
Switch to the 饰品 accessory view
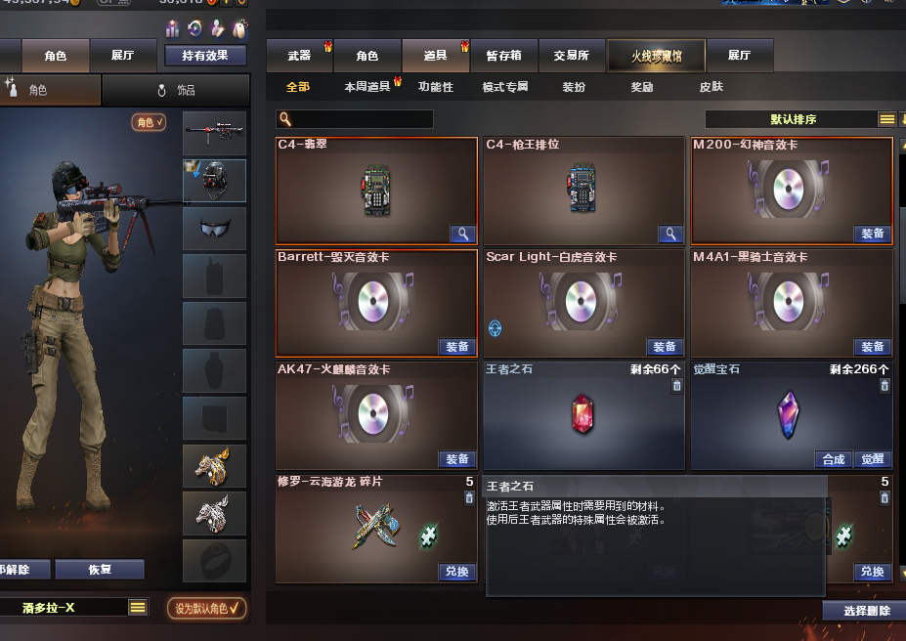(x=176, y=90)
